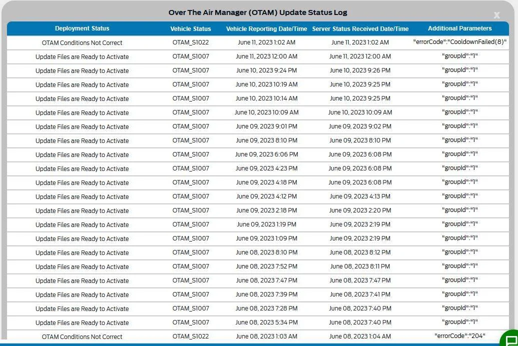518x346 pixels.
Task: Close the OTAM Update Status Log dialog
Action: click(496, 15)
